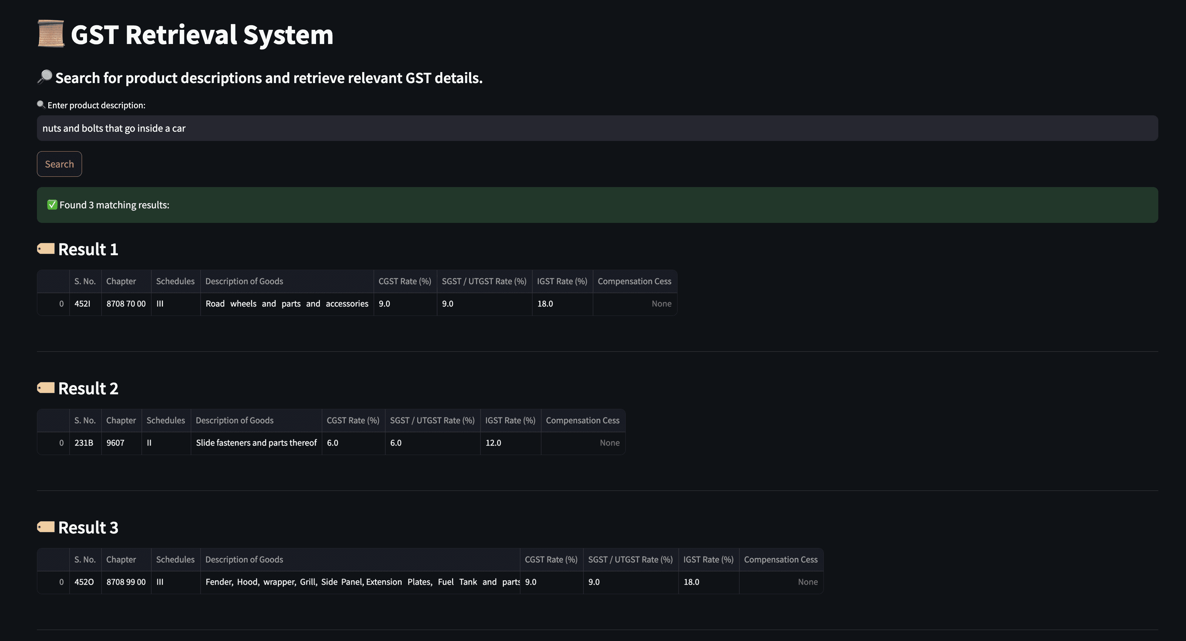Click the magnifying glass beside the subtitle
1186x641 pixels.
45,77
